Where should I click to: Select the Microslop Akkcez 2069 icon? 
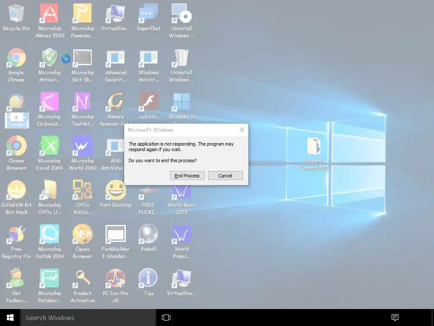click(49, 13)
